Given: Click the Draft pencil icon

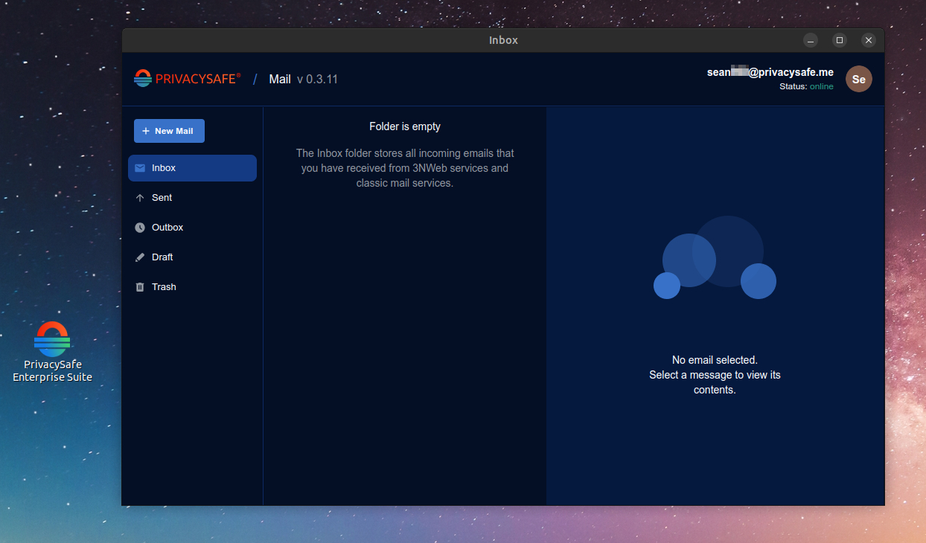Looking at the screenshot, I should tap(140, 257).
